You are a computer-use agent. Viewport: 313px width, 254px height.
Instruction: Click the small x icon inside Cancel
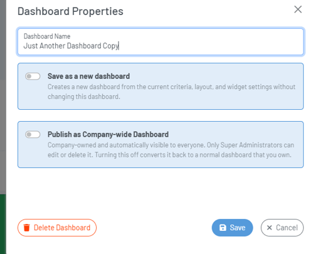[x=269, y=228]
